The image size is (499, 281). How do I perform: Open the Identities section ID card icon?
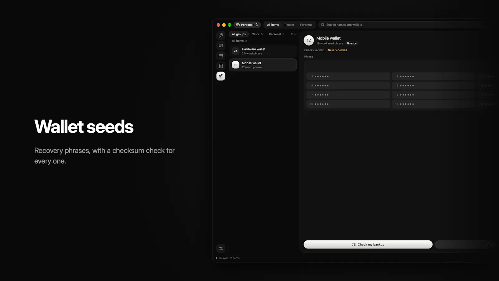point(221,46)
